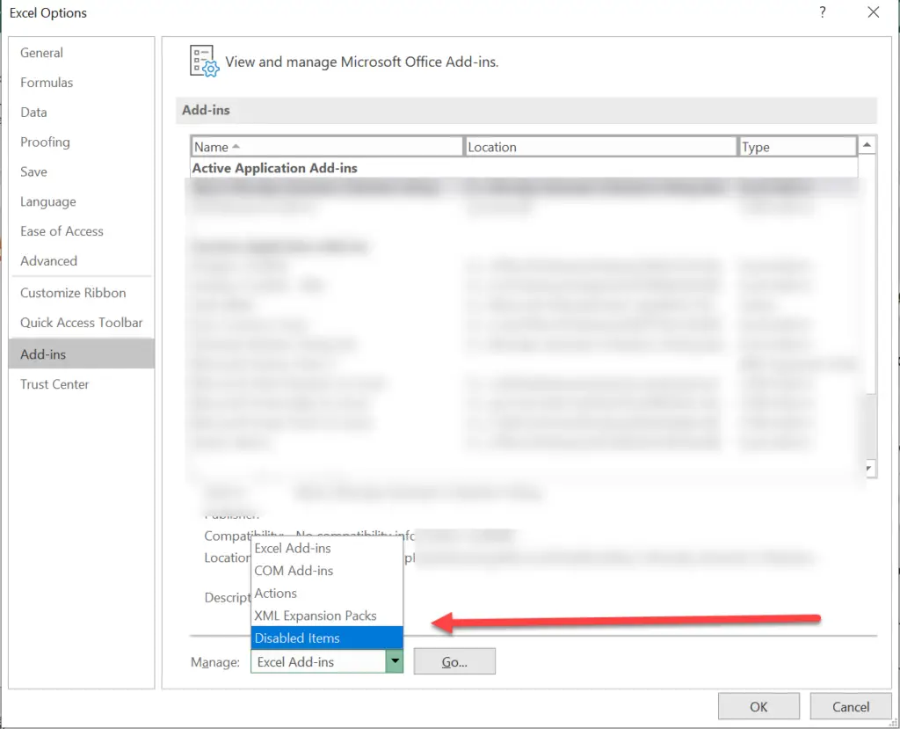
Task: Select Disabled Items in the Manage list
Action: click(327, 638)
